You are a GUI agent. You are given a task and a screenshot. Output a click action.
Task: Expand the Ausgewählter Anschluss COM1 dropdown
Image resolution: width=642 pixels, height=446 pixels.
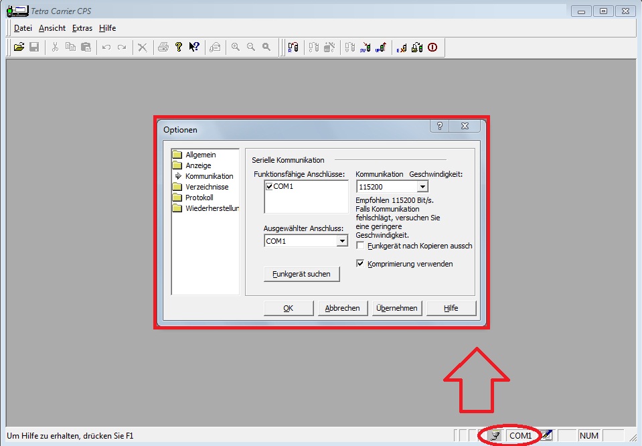click(x=342, y=241)
